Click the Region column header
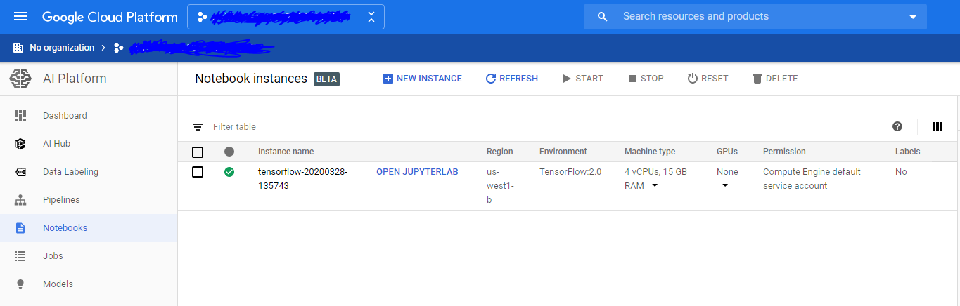This screenshot has height=306, width=960. (500, 152)
